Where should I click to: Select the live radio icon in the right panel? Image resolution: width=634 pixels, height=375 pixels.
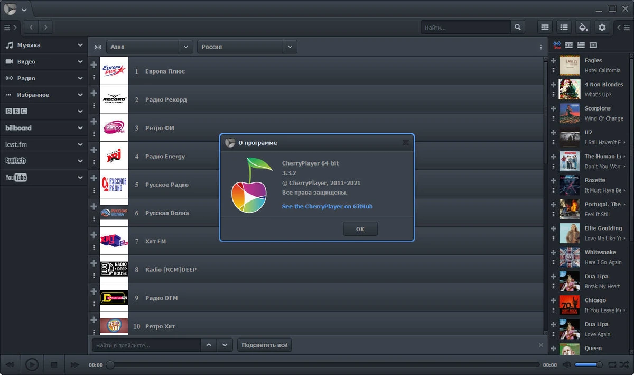(x=557, y=45)
